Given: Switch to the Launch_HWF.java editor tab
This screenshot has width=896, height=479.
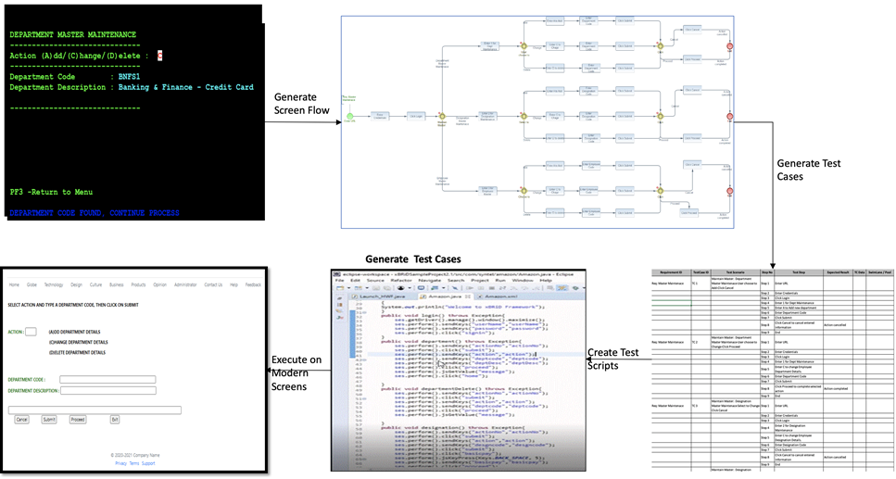Looking at the screenshot, I should tap(384, 296).
